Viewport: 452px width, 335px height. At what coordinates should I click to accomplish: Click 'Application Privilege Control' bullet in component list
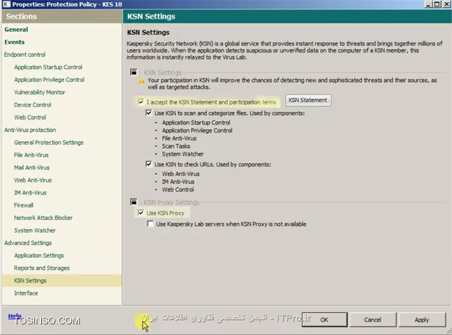coord(197,131)
